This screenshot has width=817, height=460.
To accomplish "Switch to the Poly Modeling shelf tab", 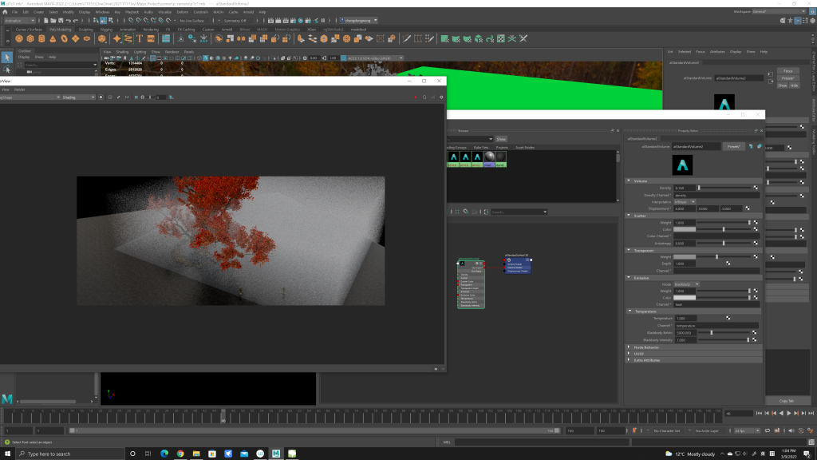I will (61, 30).
